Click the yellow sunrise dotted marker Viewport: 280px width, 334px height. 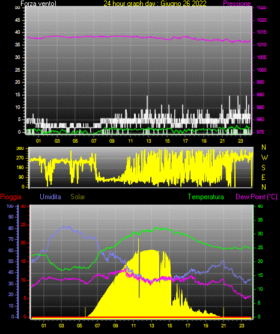coord(85,312)
